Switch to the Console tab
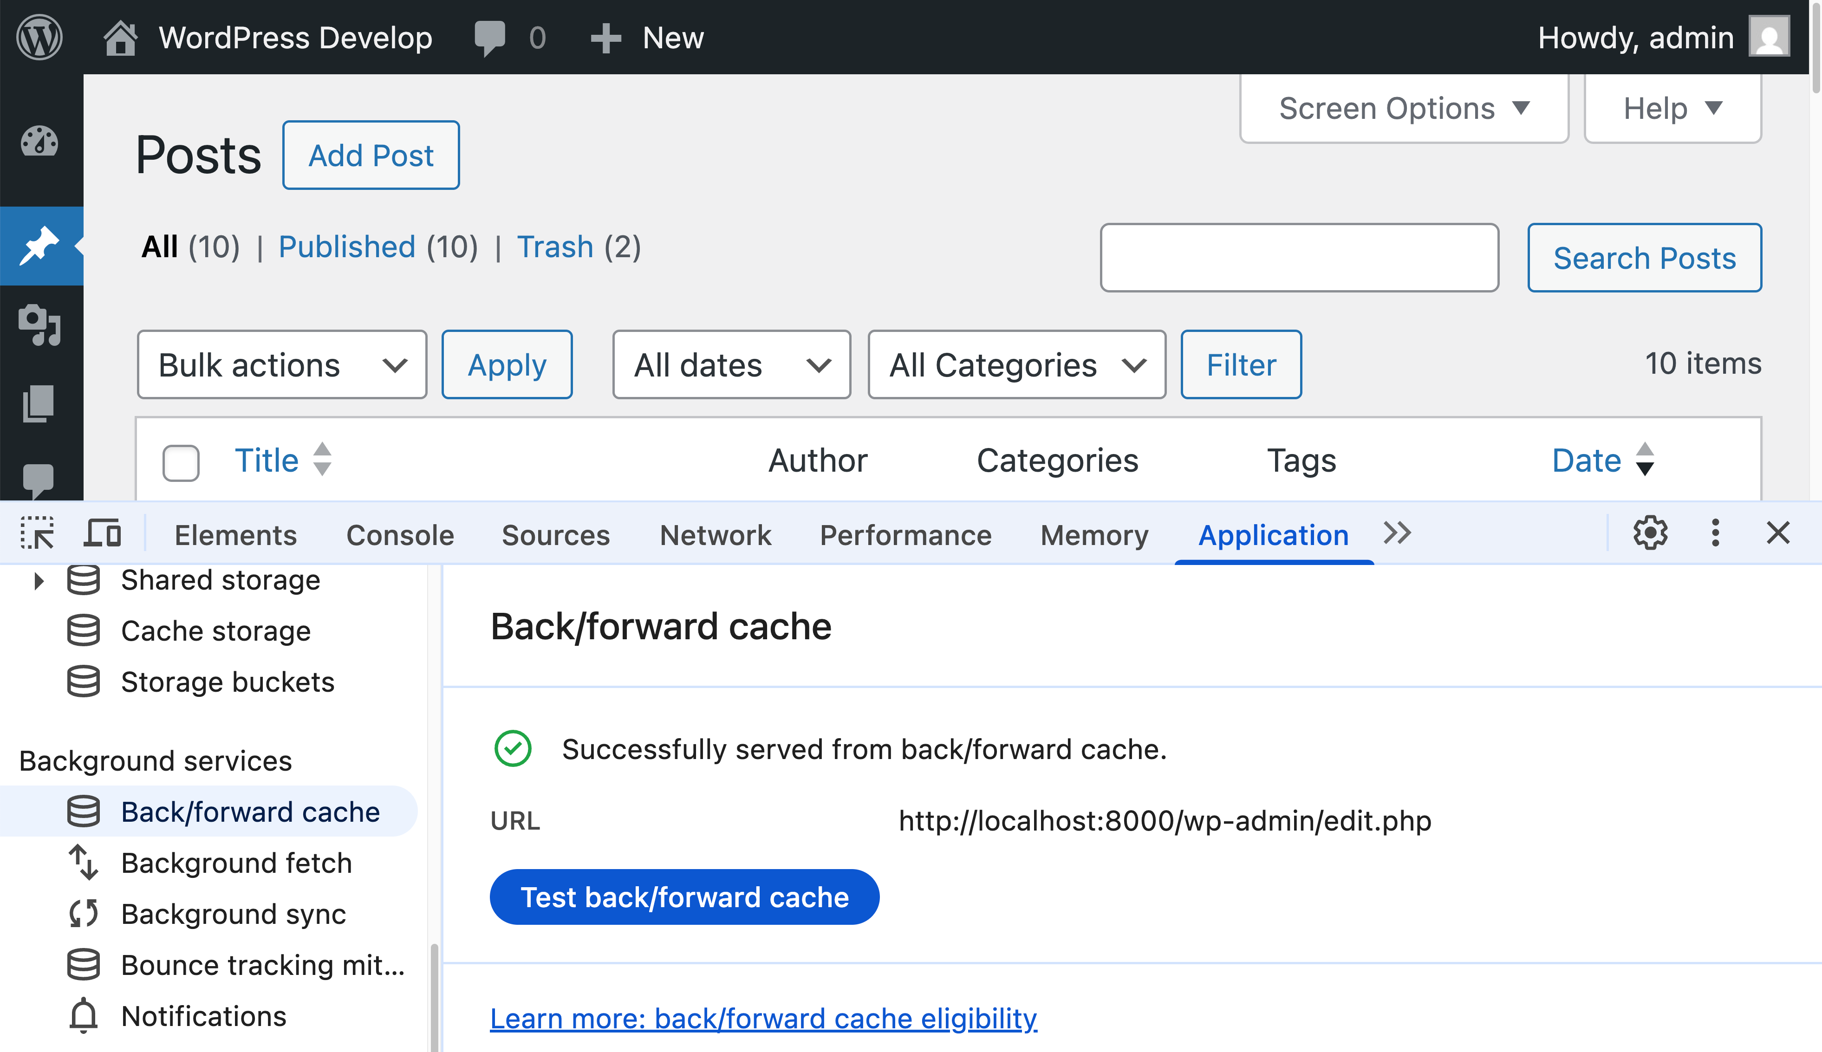1822x1052 pixels. click(x=400, y=535)
